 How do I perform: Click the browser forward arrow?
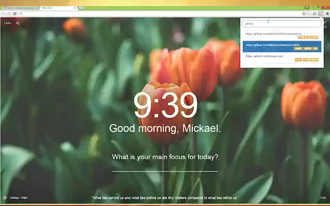click(9, 14)
